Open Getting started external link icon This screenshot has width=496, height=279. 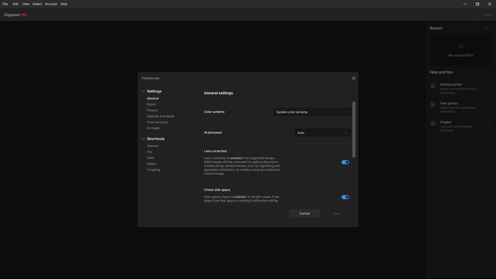pos(489,86)
